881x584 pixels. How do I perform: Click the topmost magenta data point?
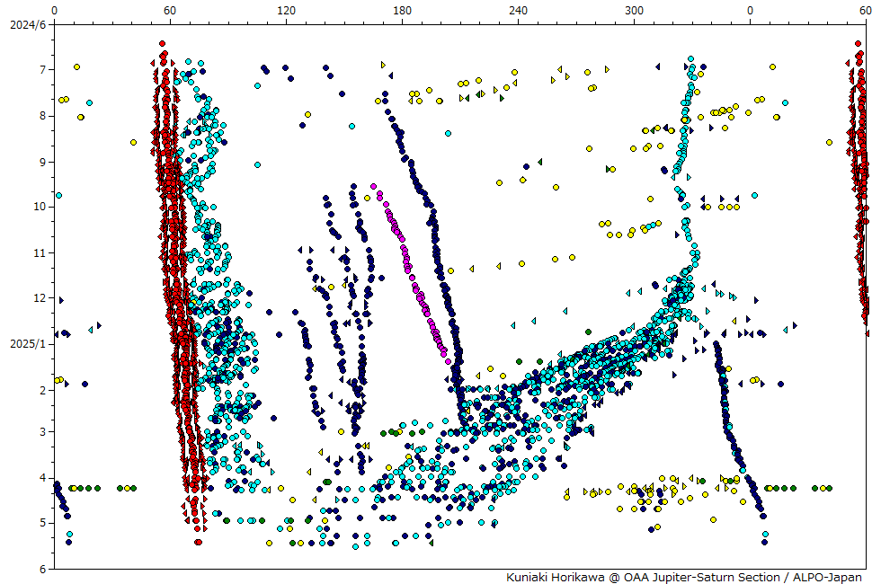(375, 186)
